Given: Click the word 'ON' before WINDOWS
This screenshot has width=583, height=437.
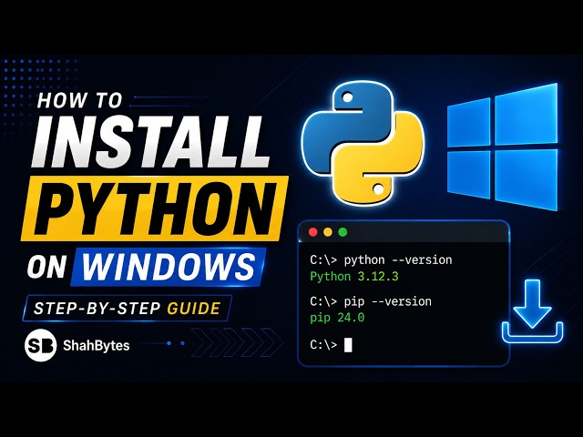Looking at the screenshot, I should tap(46, 268).
